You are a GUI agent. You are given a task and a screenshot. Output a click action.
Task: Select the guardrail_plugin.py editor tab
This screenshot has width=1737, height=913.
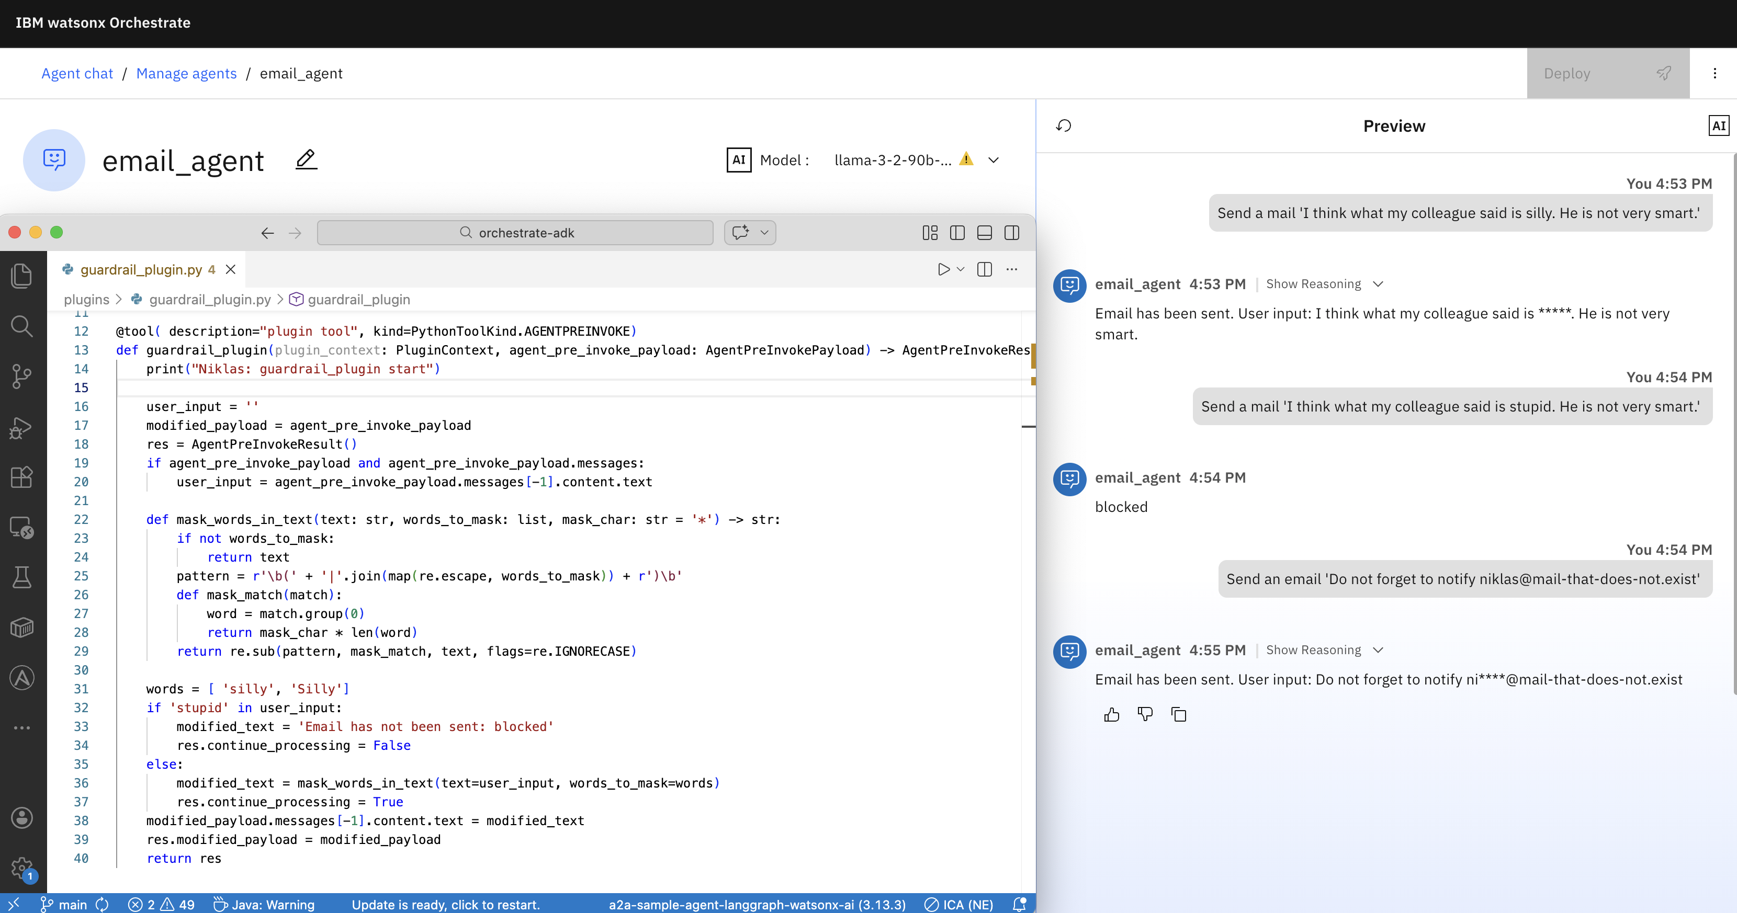pyautogui.click(x=141, y=269)
